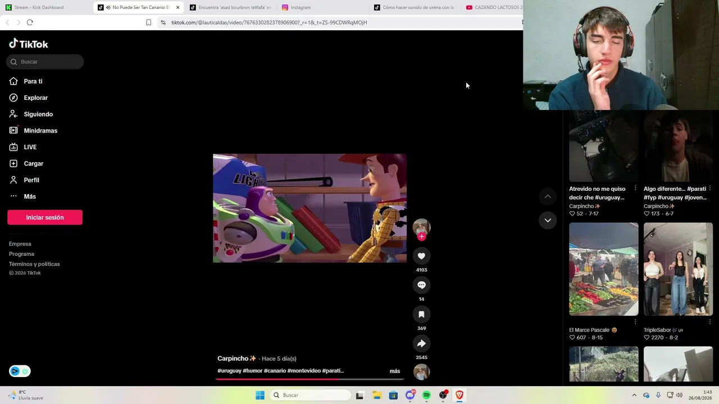
Task: Open the Windows Start menu
Action: coord(260,395)
